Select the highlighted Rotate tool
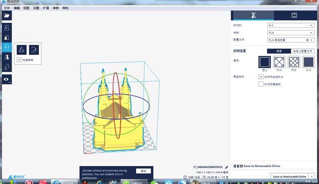The image size is (319, 184). point(6,47)
